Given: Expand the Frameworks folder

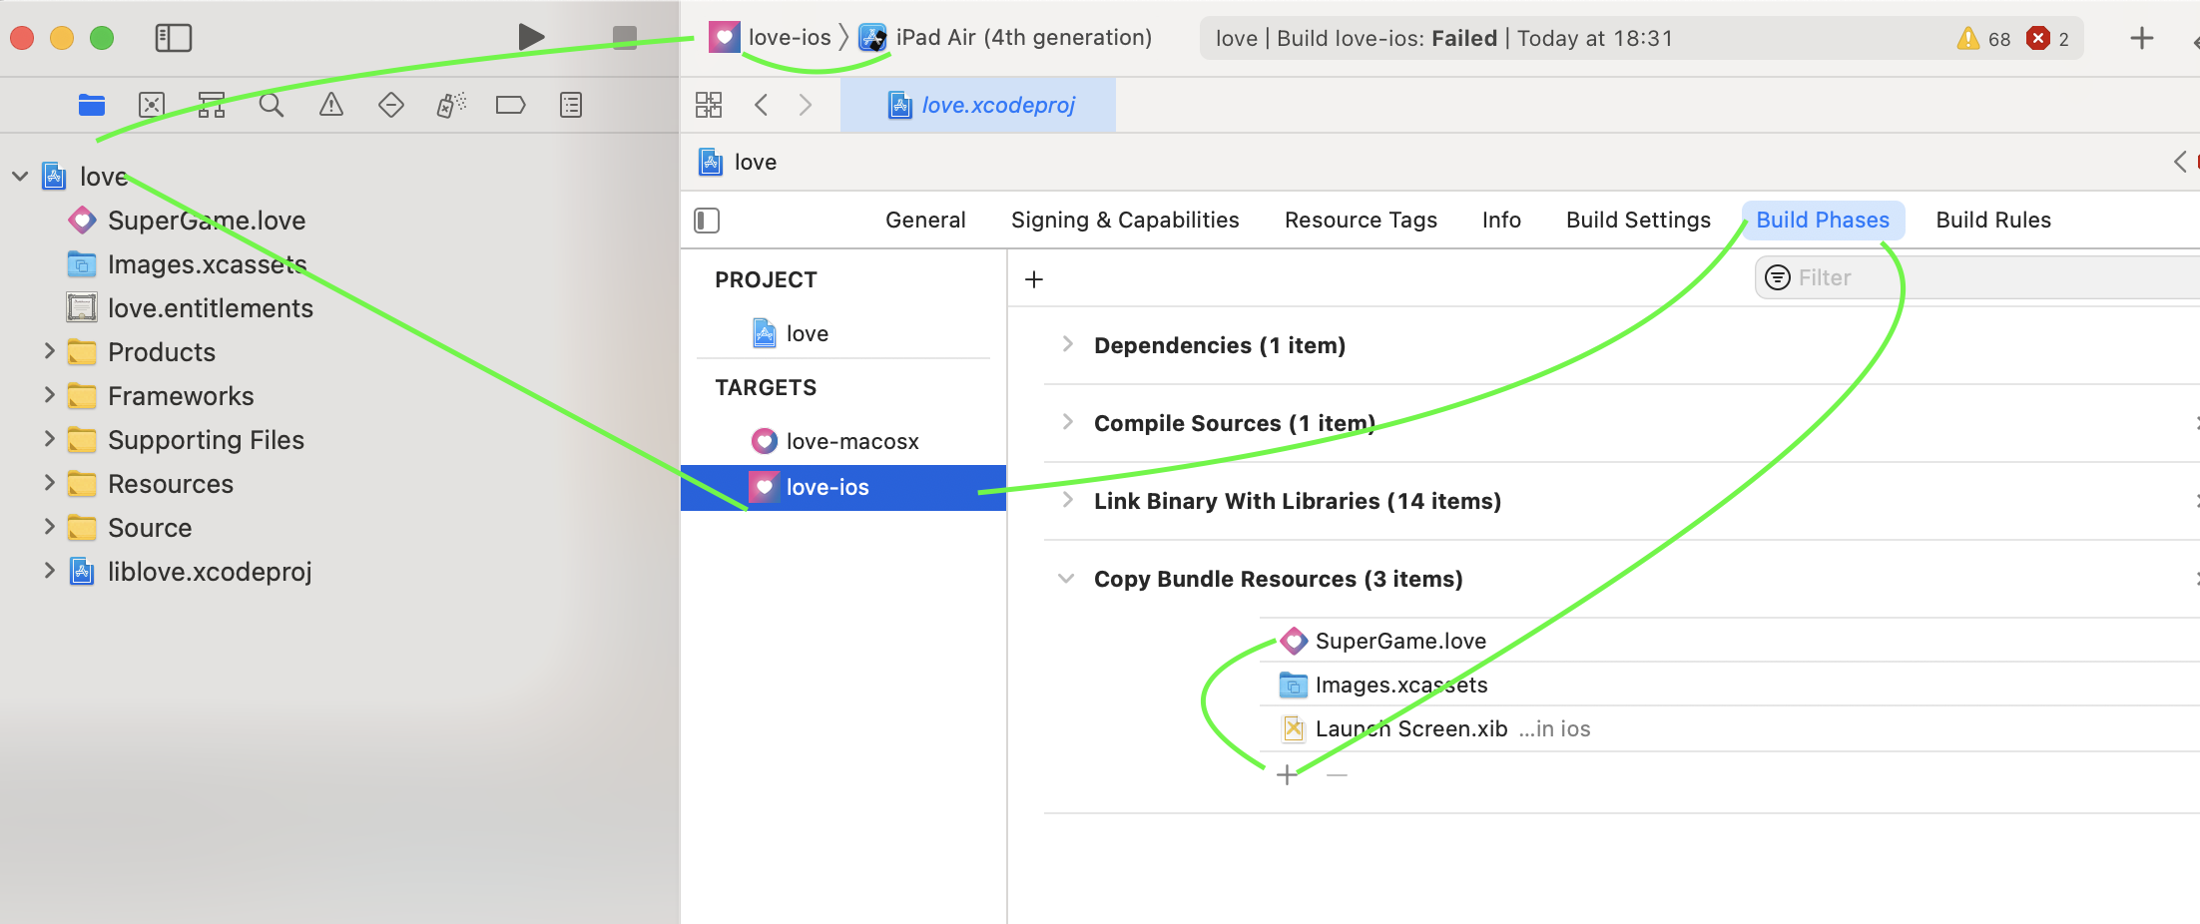Looking at the screenshot, I should point(49,395).
